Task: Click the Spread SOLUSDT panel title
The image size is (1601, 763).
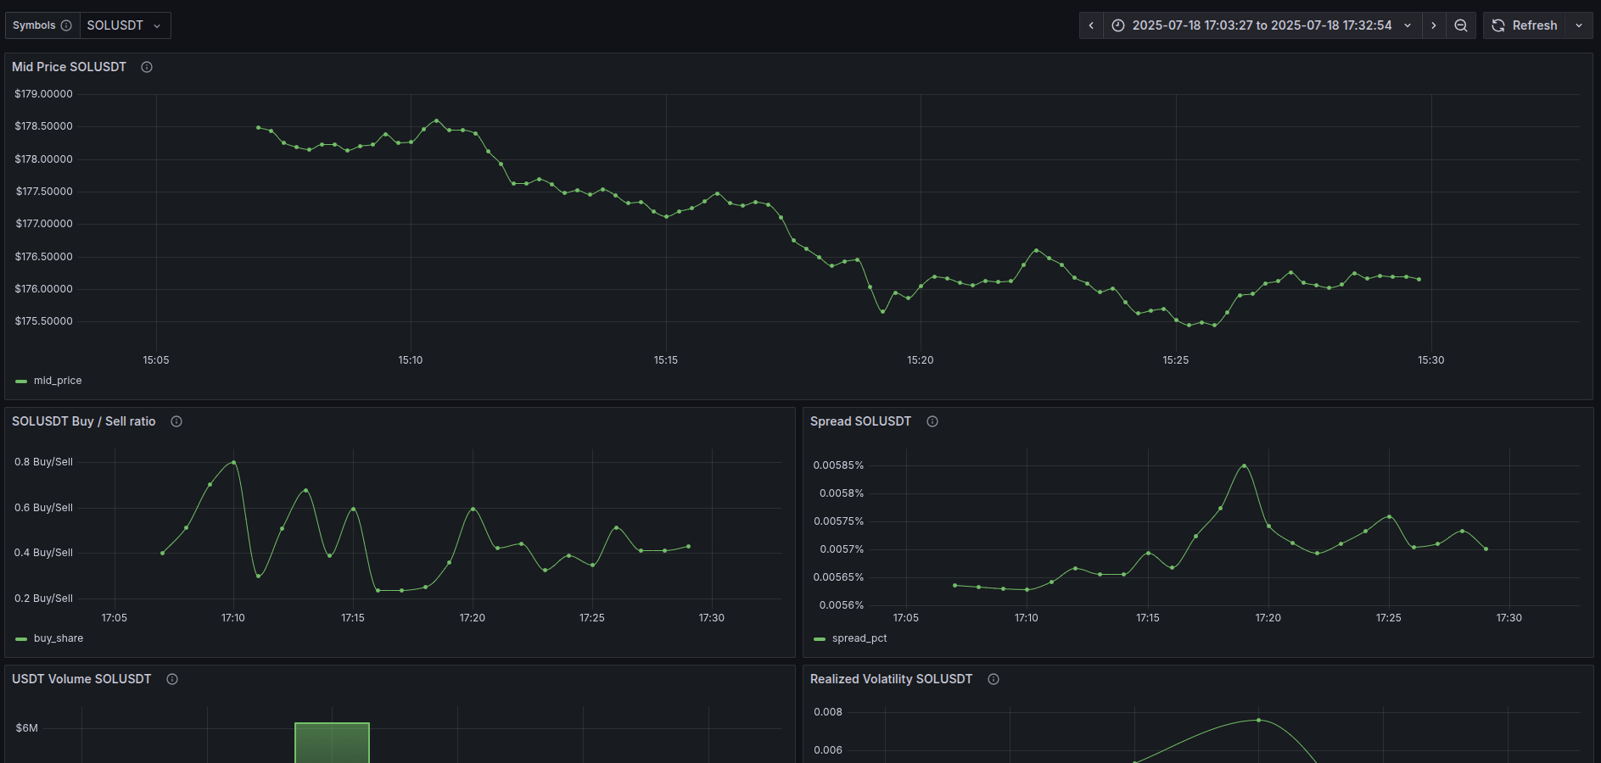Action: pyautogui.click(x=860, y=421)
